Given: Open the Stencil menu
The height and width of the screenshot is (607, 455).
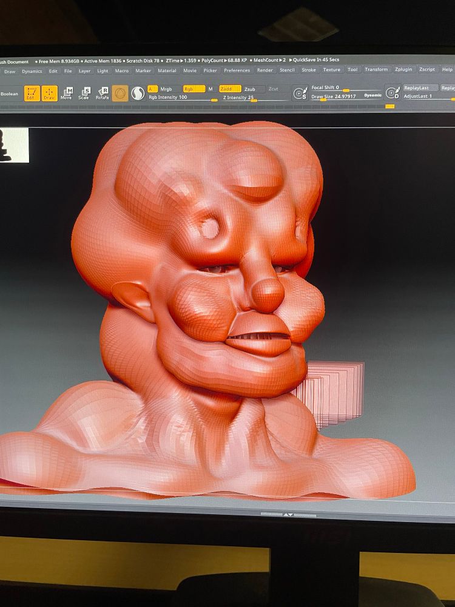Looking at the screenshot, I should point(288,70).
